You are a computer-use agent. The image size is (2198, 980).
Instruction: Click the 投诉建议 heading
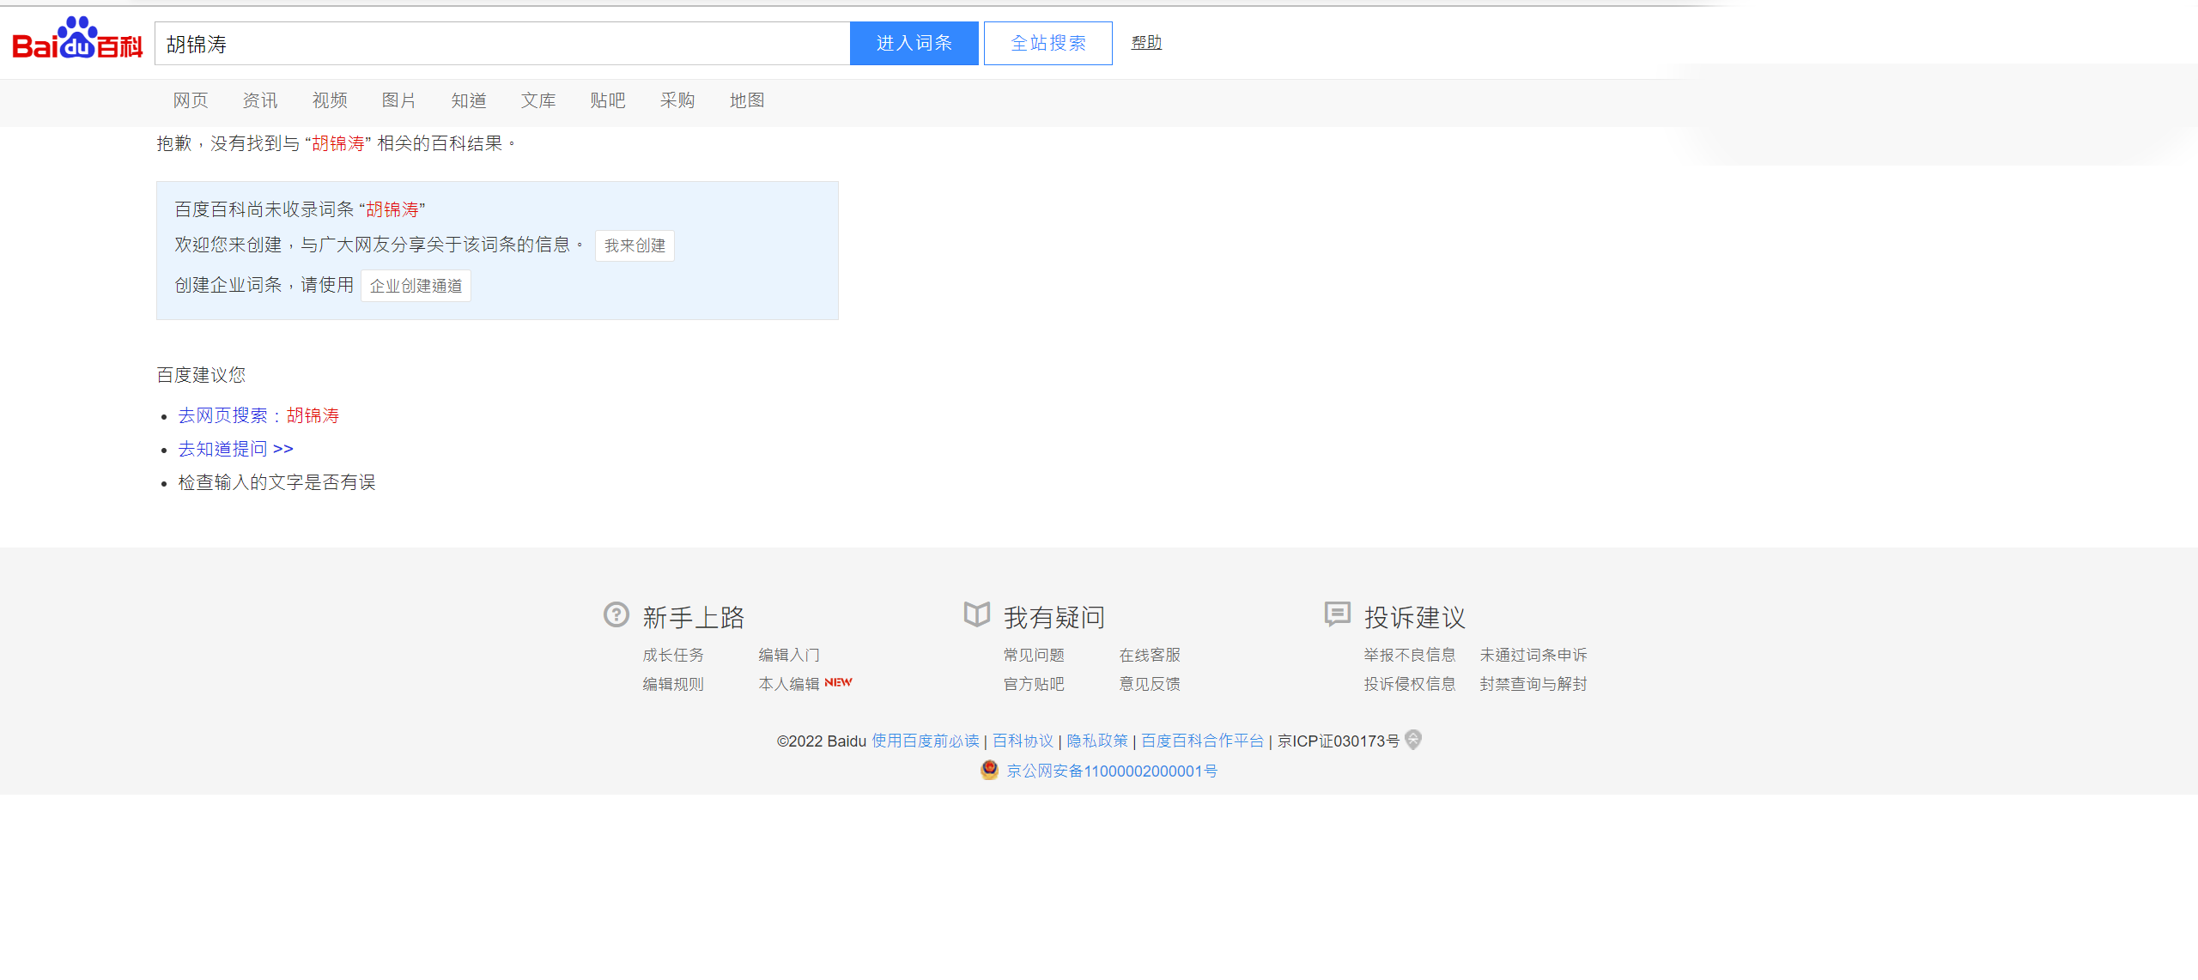[1415, 618]
